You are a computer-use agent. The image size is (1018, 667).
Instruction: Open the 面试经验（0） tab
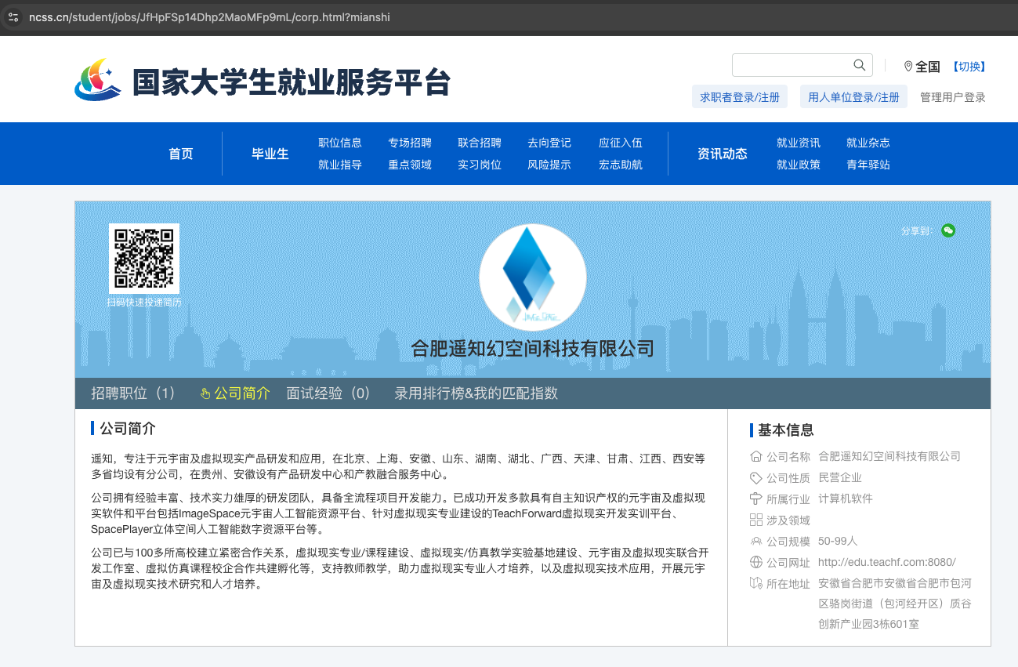tap(328, 393)
